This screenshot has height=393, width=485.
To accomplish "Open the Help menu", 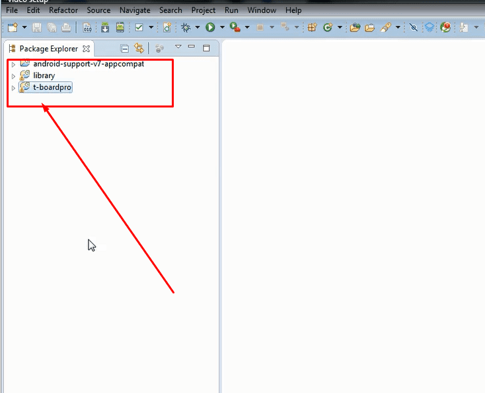I will coord(293,10).
